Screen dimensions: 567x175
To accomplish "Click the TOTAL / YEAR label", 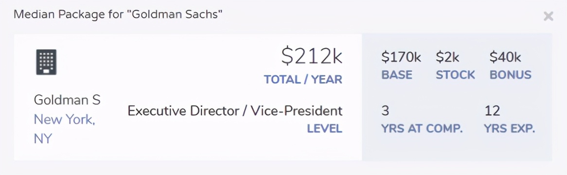I will [303, 80].
